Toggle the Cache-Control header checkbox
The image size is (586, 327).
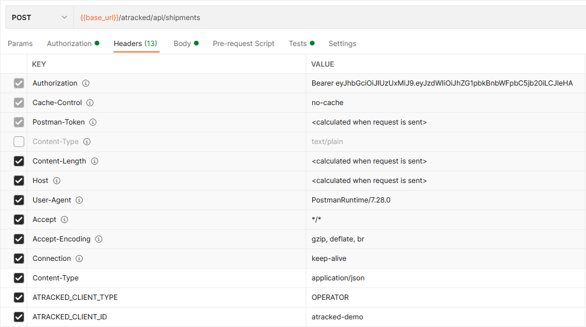pyautogui.click(x=19, y=103)
